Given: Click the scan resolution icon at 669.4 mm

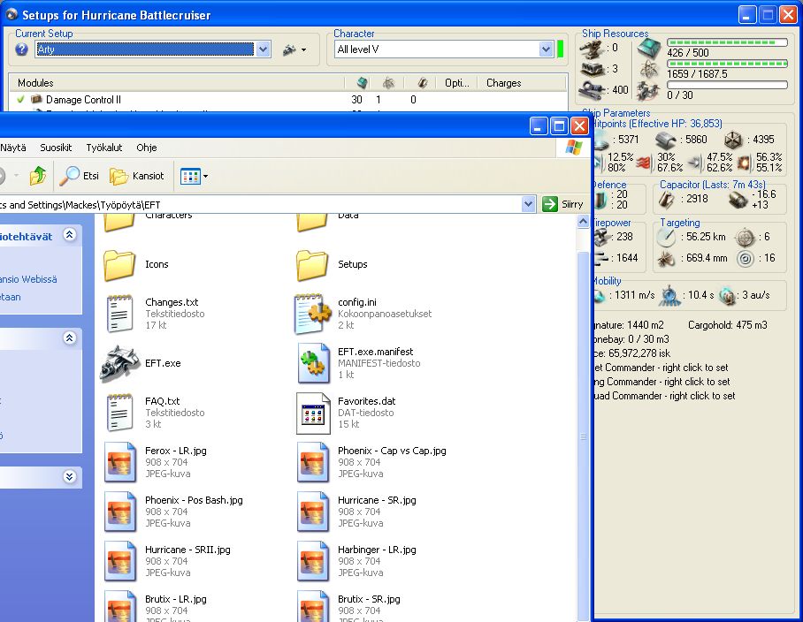Looking at the screenshot, I should [x=666, y=259].
